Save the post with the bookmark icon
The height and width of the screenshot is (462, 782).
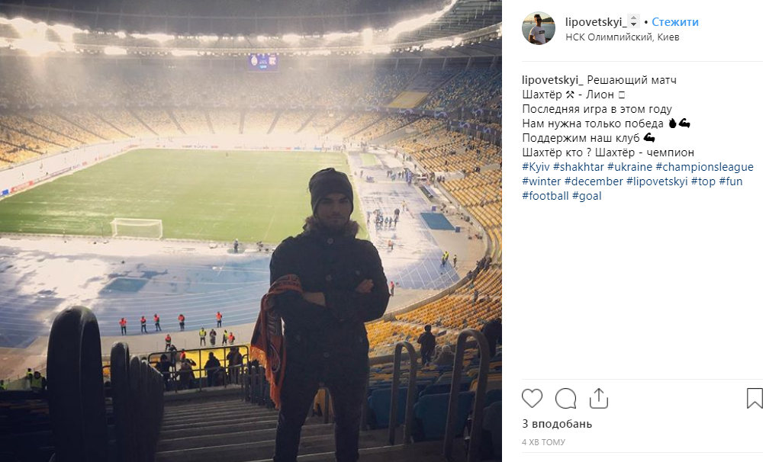click(754, 398)
